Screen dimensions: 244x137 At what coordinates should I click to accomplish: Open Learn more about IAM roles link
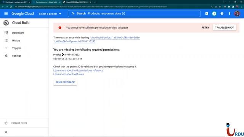[x=69, y=74]
